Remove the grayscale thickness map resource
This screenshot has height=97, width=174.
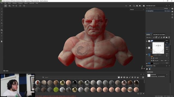coord(167,75)
